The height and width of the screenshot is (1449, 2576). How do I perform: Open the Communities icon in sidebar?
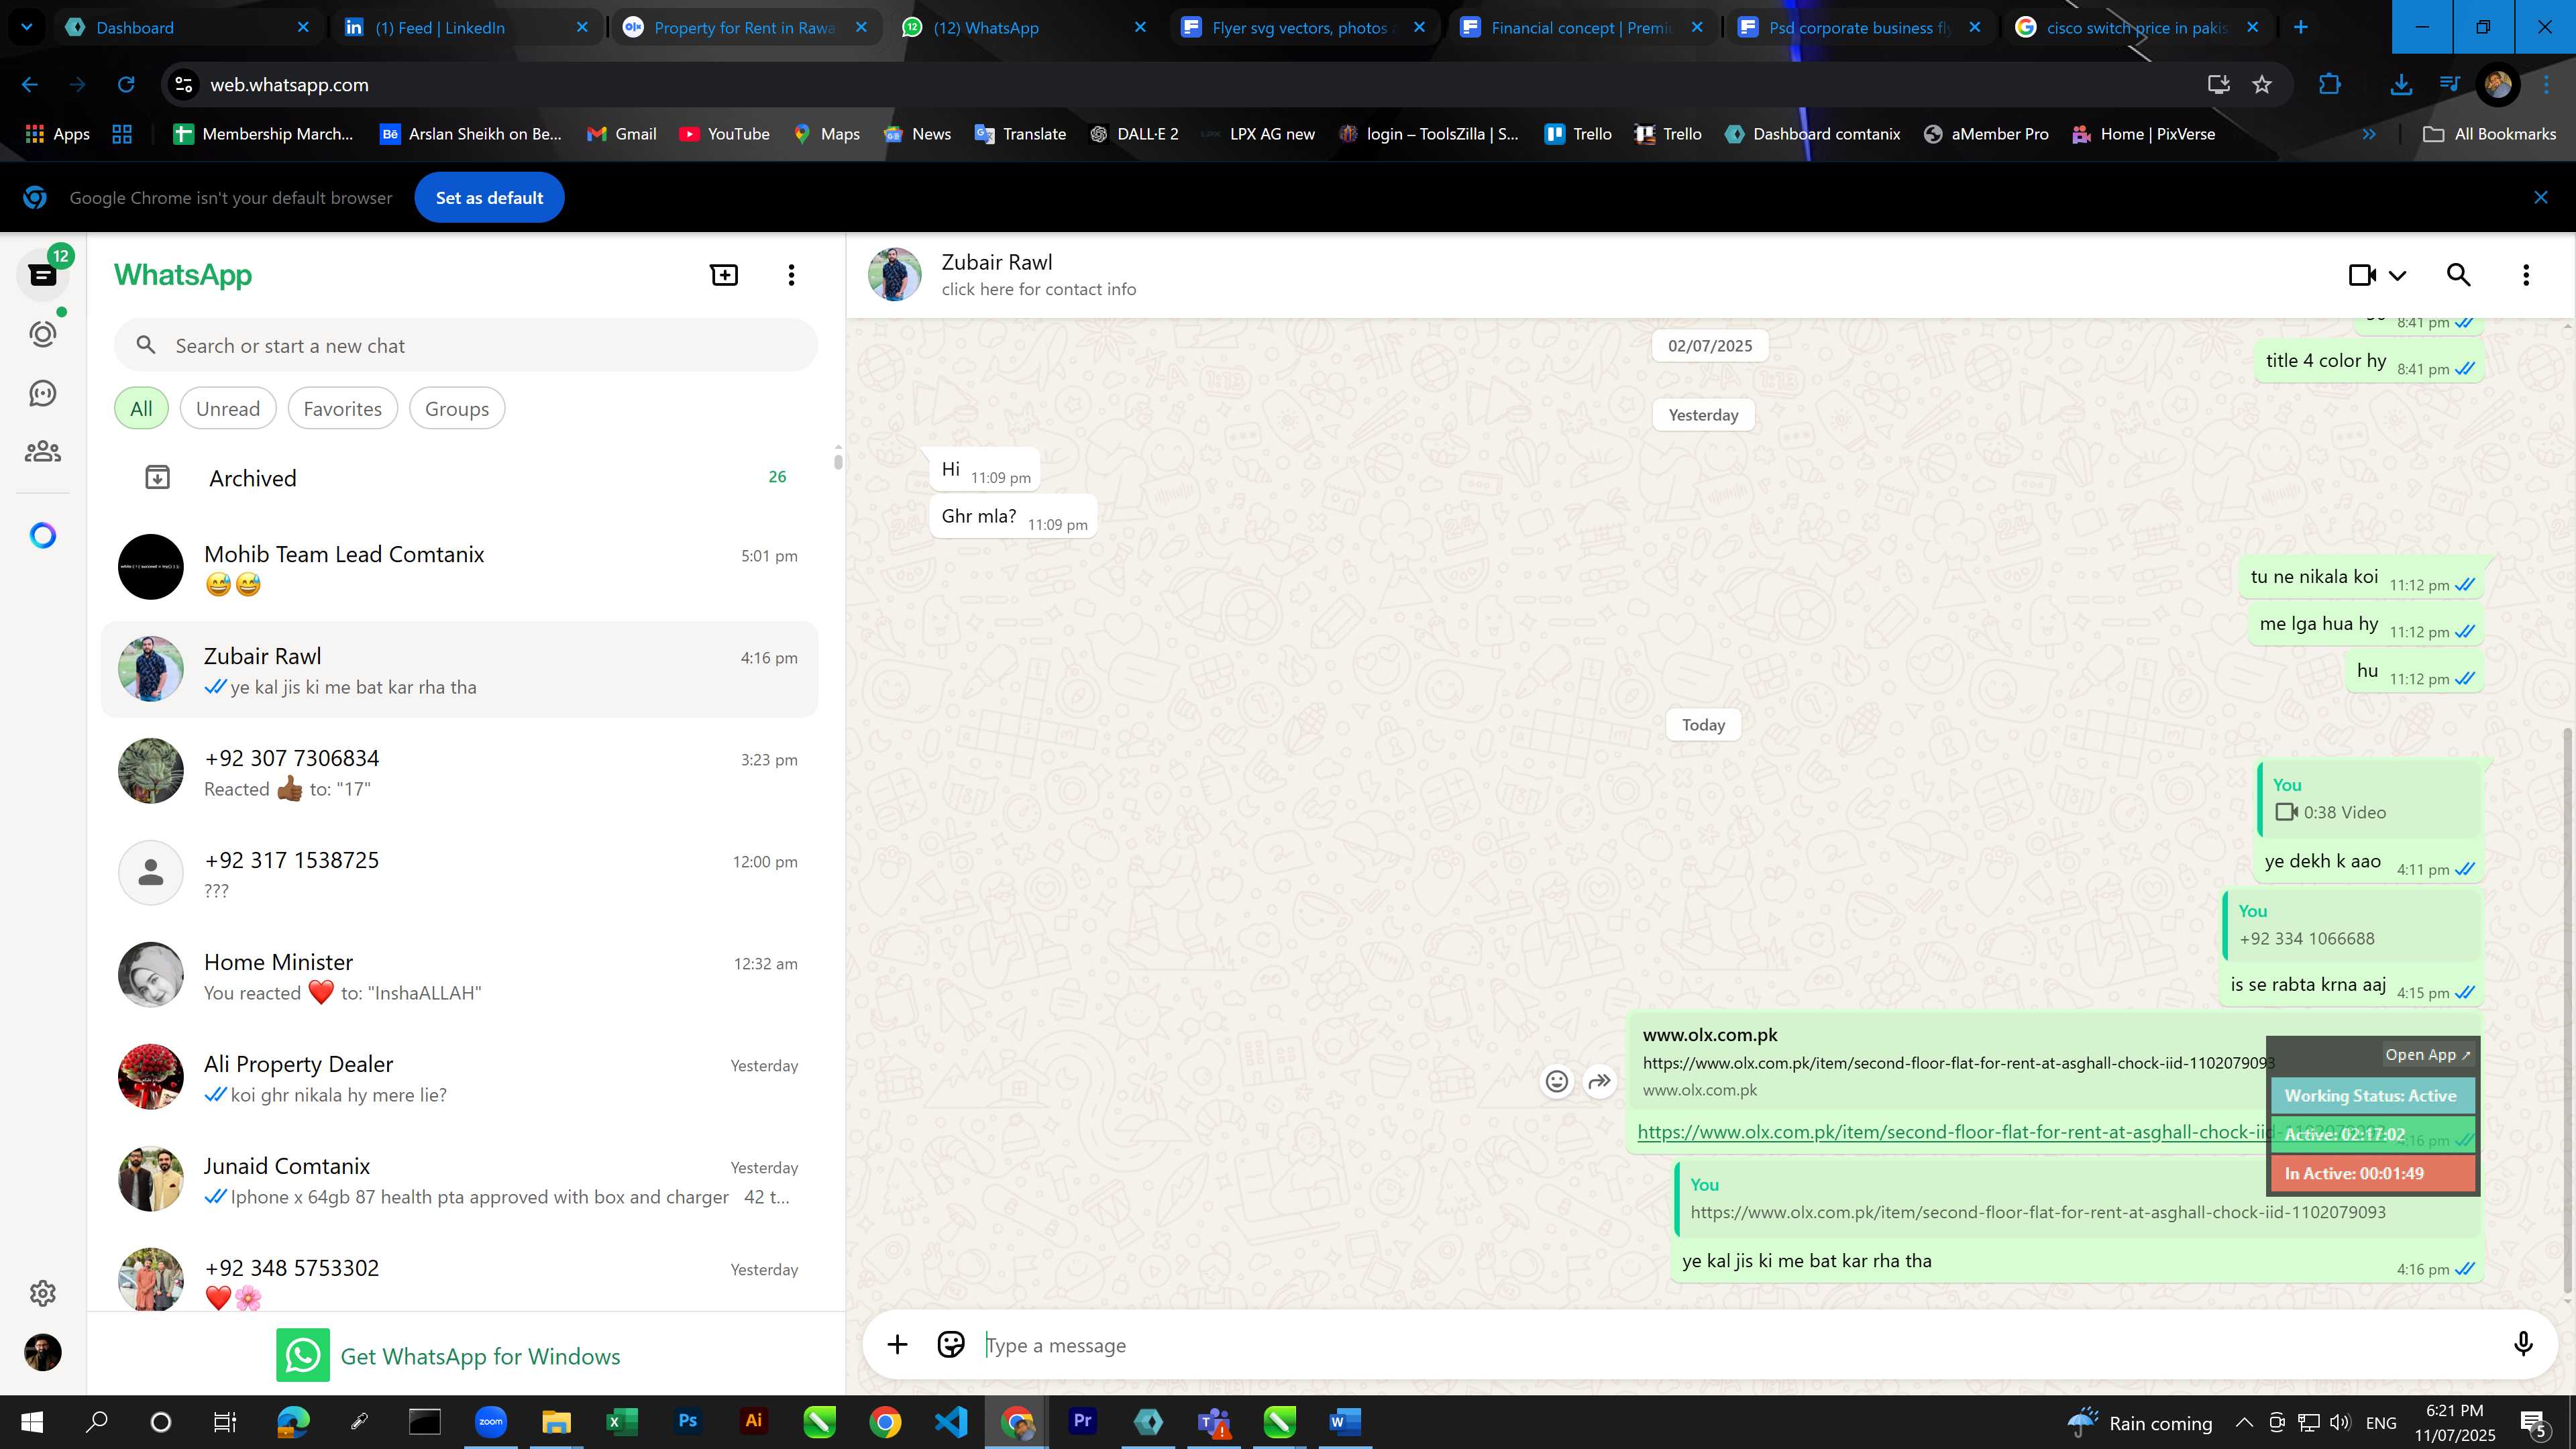[42, 452]
